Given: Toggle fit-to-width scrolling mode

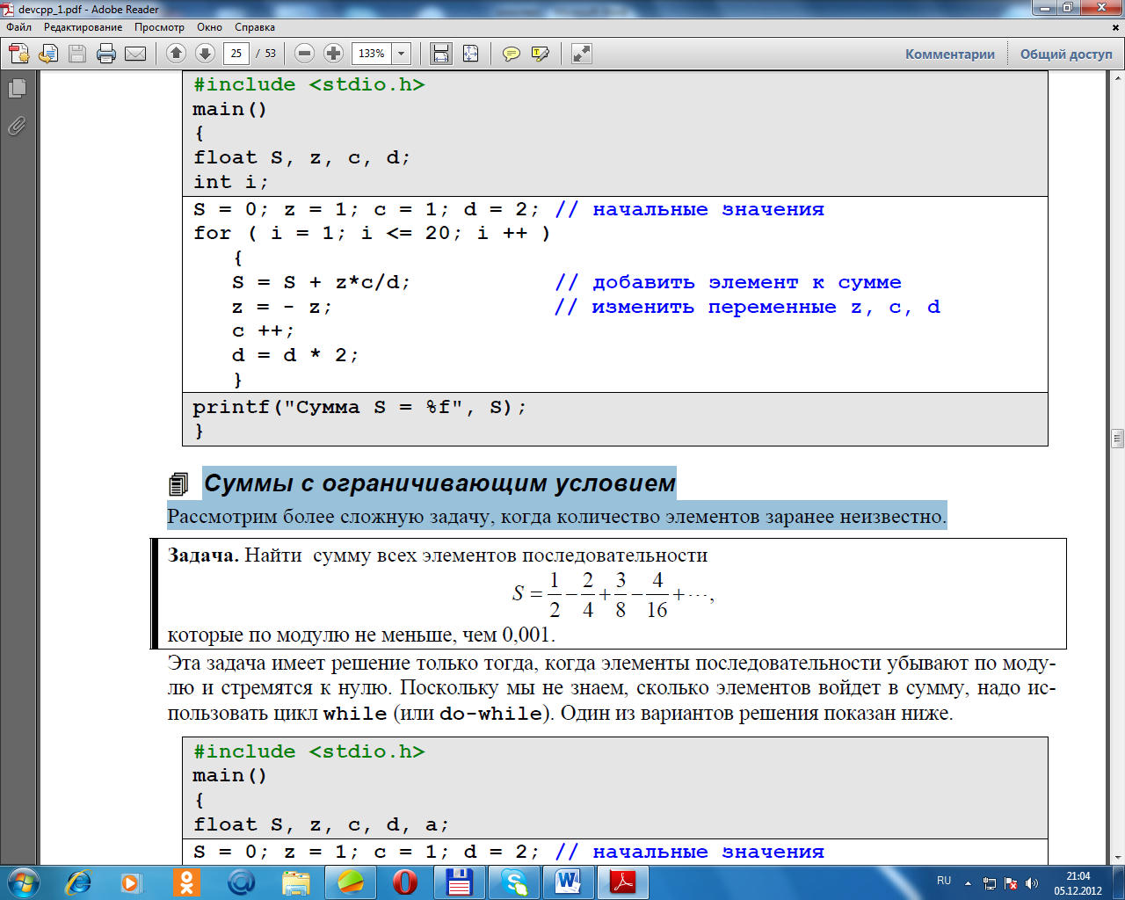Looking at the screenshot, I should [x=441, y=54].
